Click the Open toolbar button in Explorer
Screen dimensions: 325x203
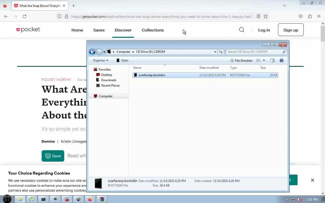pos(122,60)
